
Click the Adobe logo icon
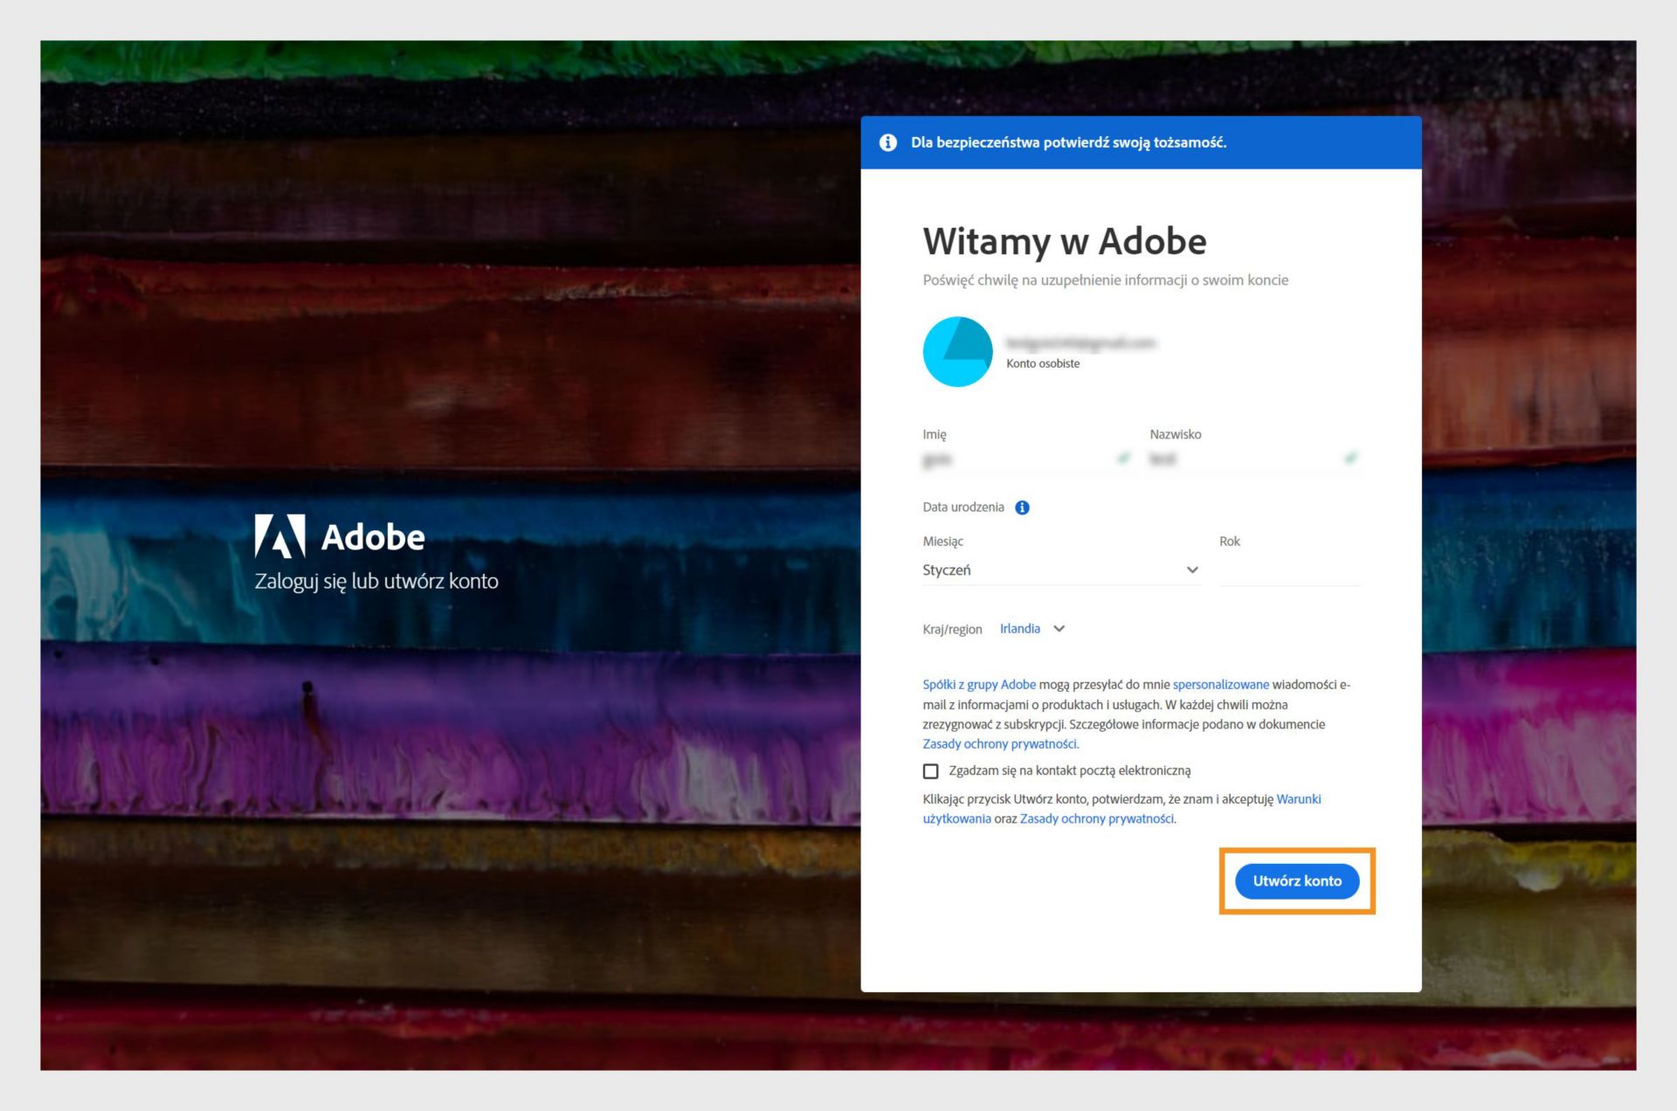pos(279,535)
